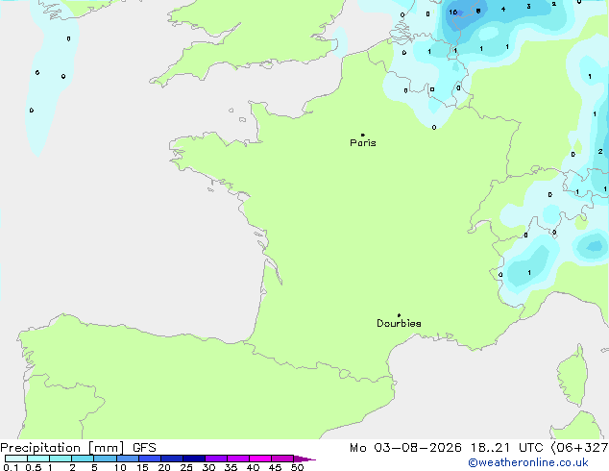Click the Precipitation [mm] GFS title
The width and height of the screenshot is (609, 471).
click(x=78, y=448)
